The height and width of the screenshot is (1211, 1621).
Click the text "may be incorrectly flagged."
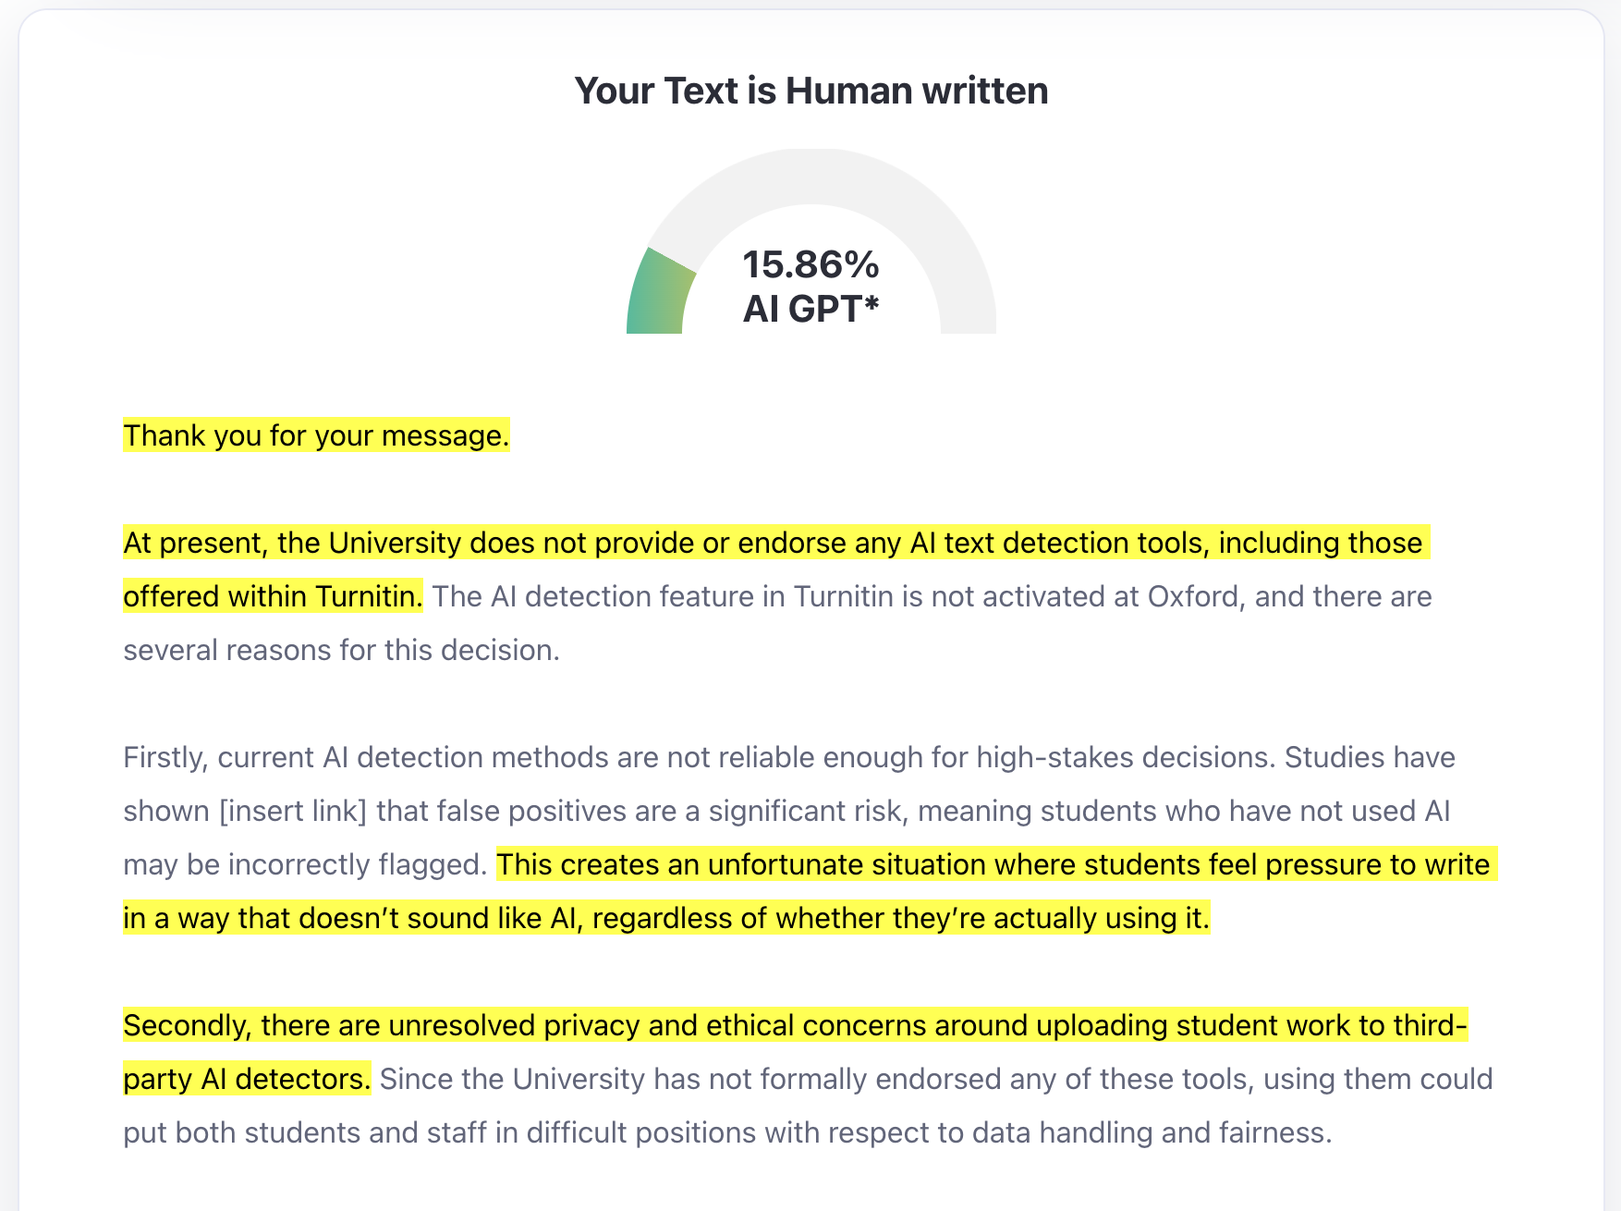[x=305, y=864]
